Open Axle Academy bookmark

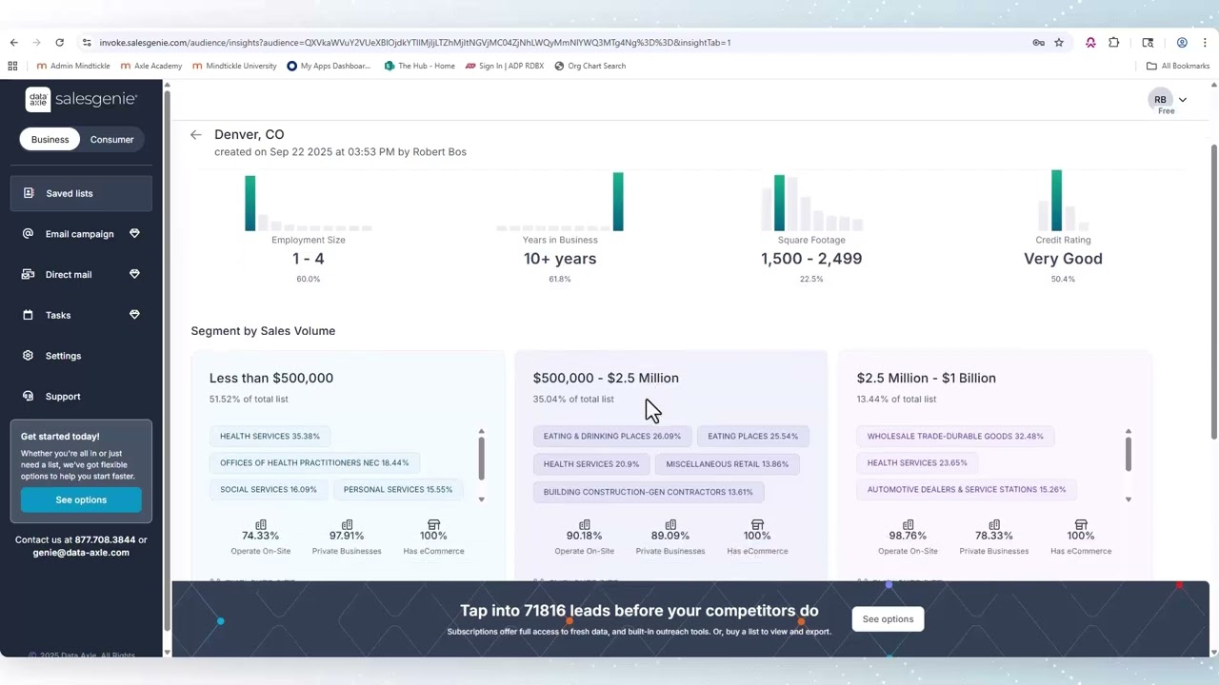(151, 66)
